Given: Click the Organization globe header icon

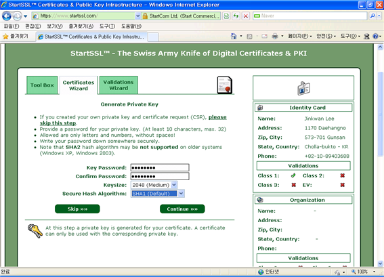Looking at the screenshot, I should (x=260, y=200).
